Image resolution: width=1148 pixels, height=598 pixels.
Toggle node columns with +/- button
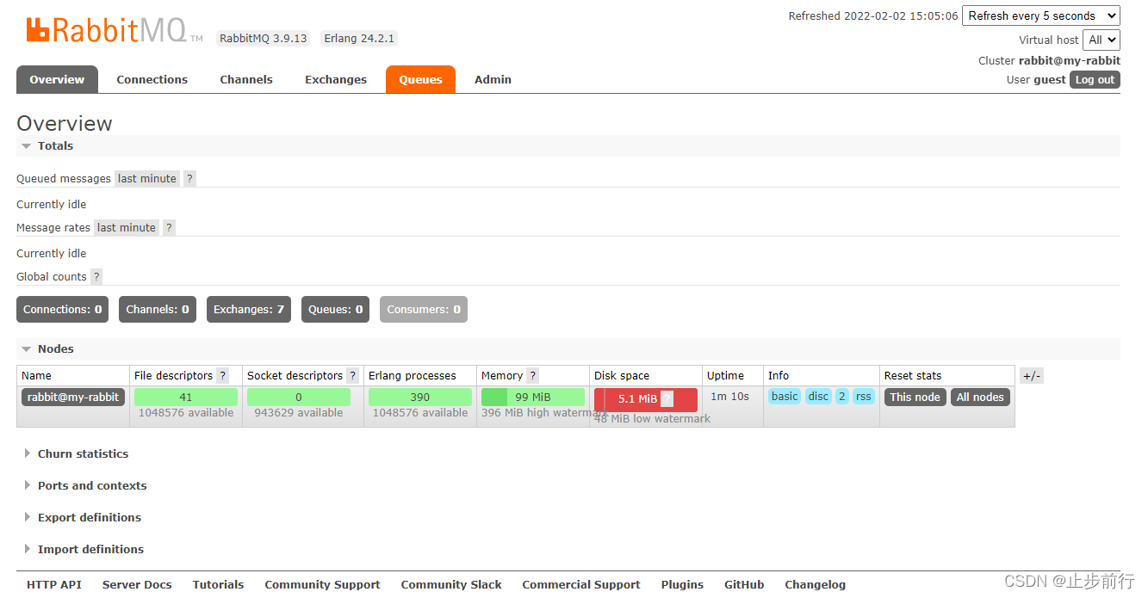(1032, 375)
